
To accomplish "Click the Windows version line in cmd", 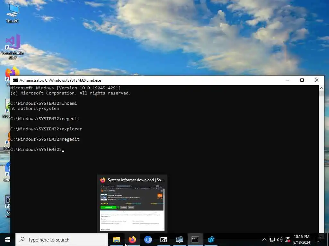I will (x=66, y=88).
